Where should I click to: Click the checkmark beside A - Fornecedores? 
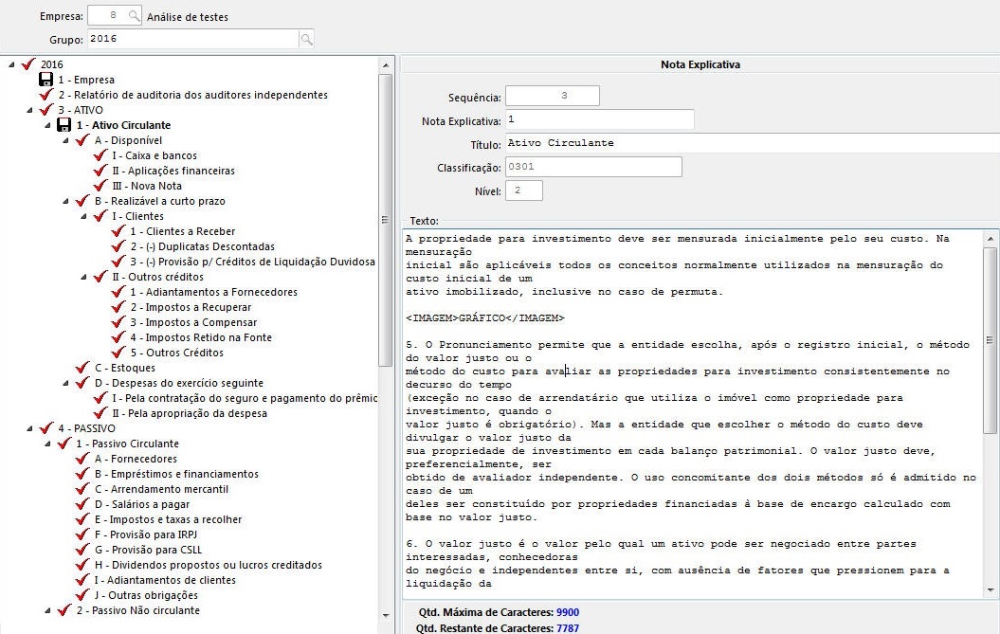tap(82, 459)
